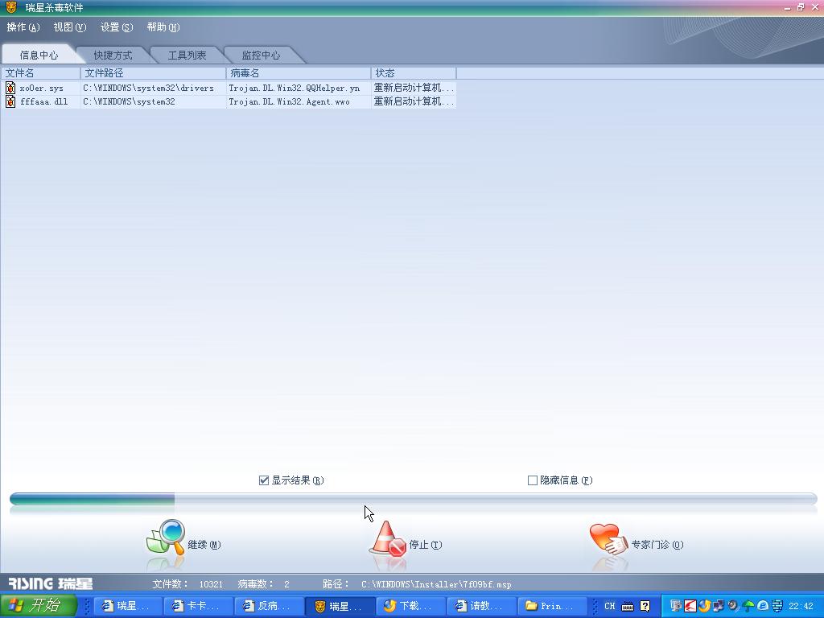Switch to the 工具列表 tab
Screen dimensions: 824x618
[x=187, y=56]
